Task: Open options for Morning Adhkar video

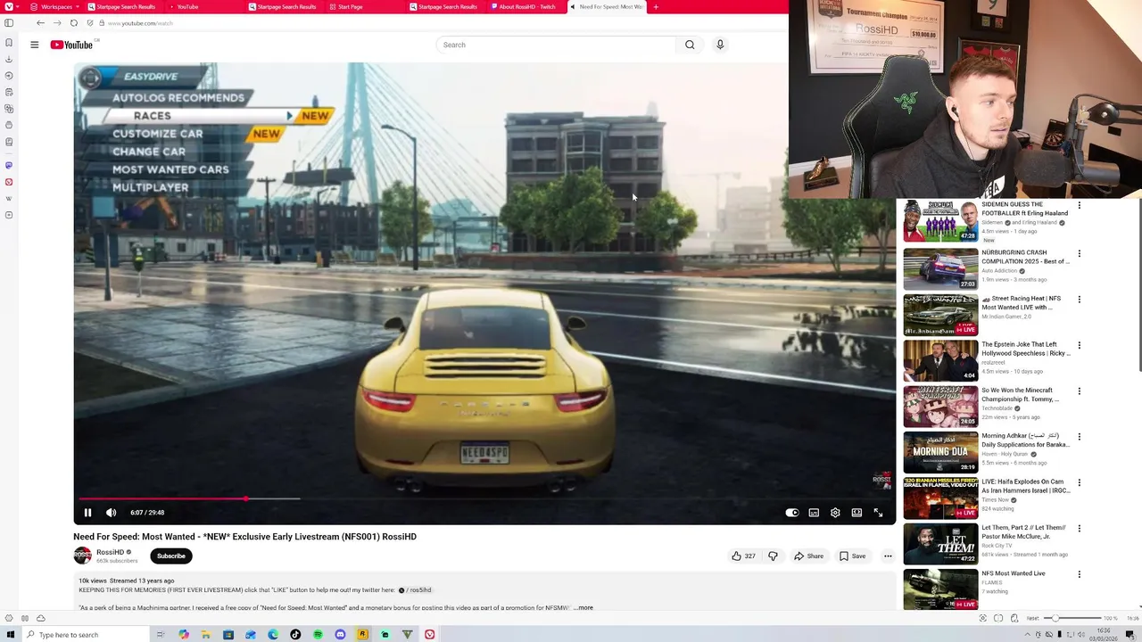Action: point(1080,437)
